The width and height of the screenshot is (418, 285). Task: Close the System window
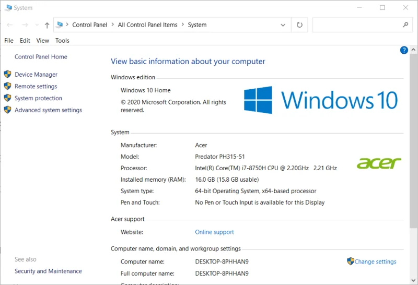pyautogui.click(x=405, y=7)
